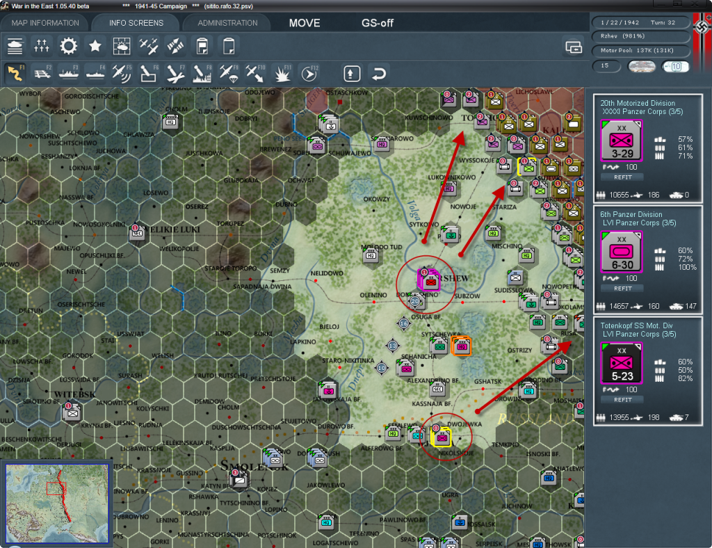
Task: Switch to the INFO SCREENS tab
Action: tap(136, 23)
